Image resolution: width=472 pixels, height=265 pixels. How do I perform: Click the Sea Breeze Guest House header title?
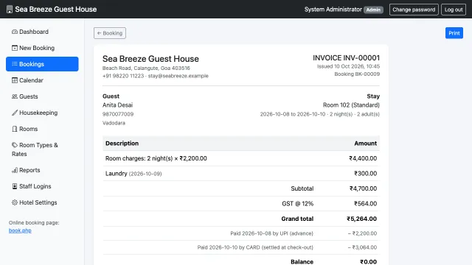[x=56, y=10]
